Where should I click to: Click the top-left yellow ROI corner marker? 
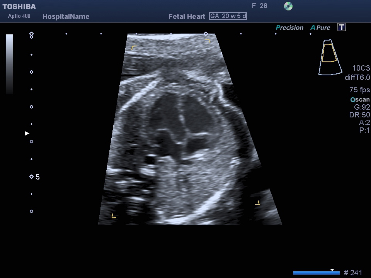pyautogui.click(x=134, y=48)
